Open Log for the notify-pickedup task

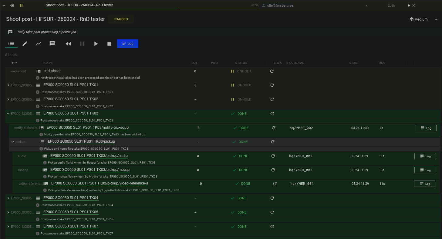pos(425,128)
